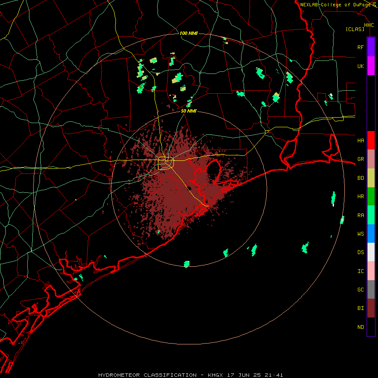Click the IC legend label

pos(360,271)
